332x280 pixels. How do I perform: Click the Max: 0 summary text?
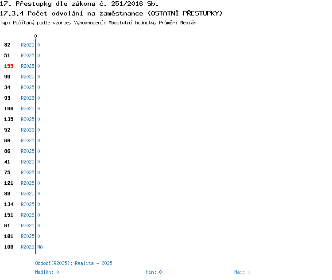[242, 272]
